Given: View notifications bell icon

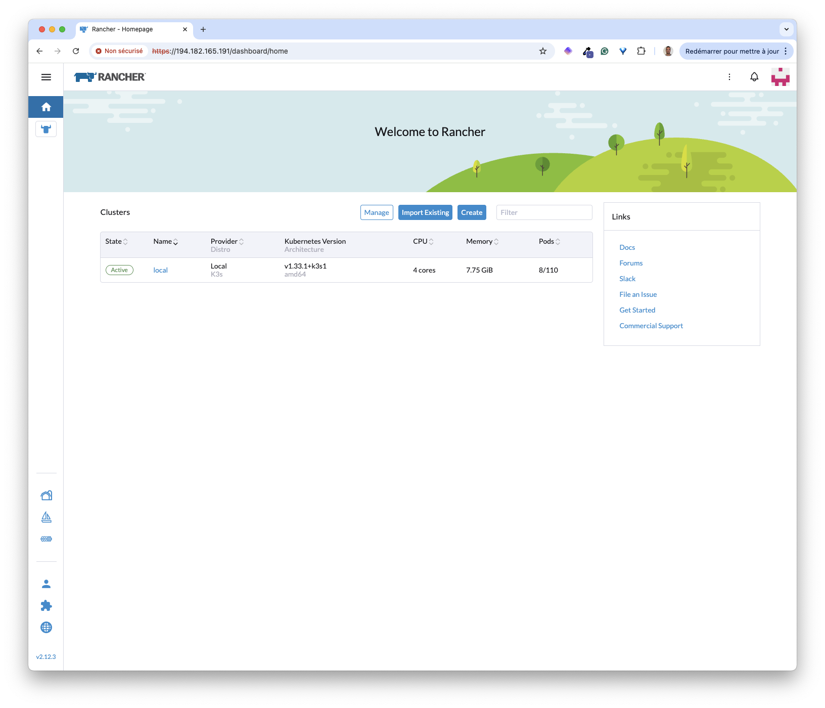Looking at the screenshot, I should click(754, 77).
